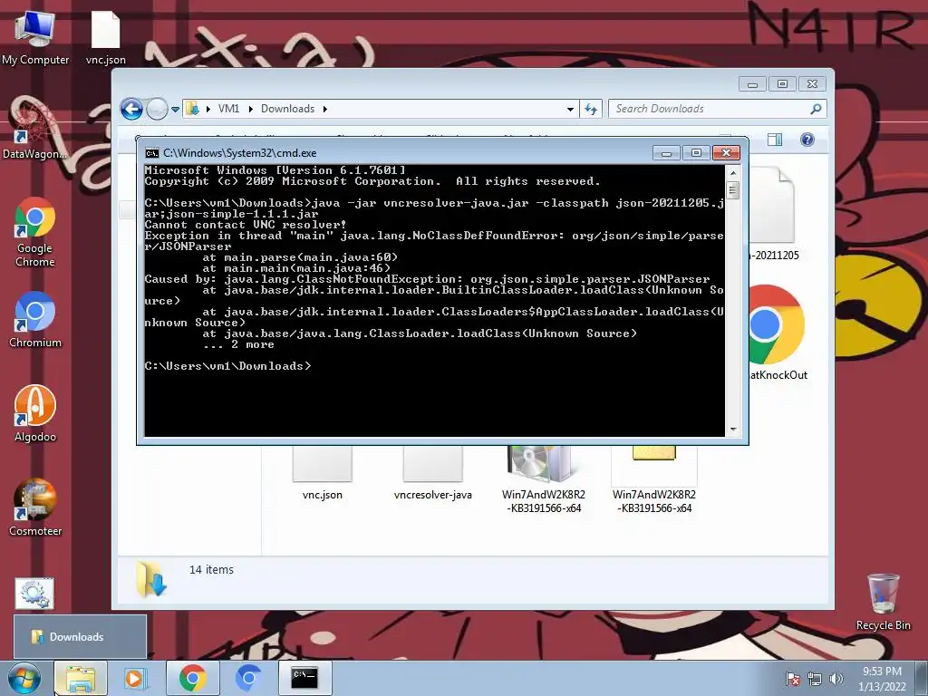928x696 pixels.
Task: Open address bar history dropdown
Action: pyautogui.click(x=570, y=109)
